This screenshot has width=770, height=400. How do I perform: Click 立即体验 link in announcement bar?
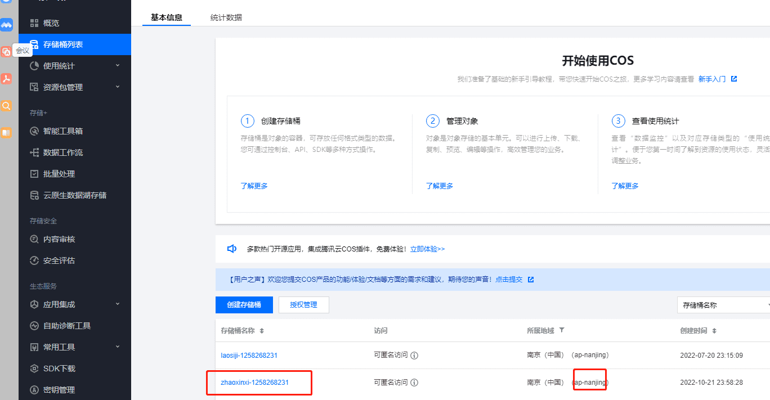point(427,249)
